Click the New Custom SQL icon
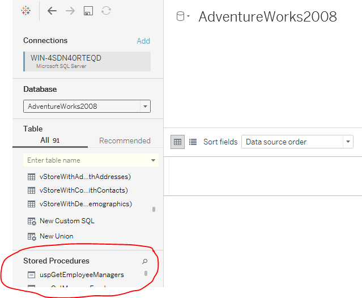This screenshot has height=298, width=362. click(32, 221)
